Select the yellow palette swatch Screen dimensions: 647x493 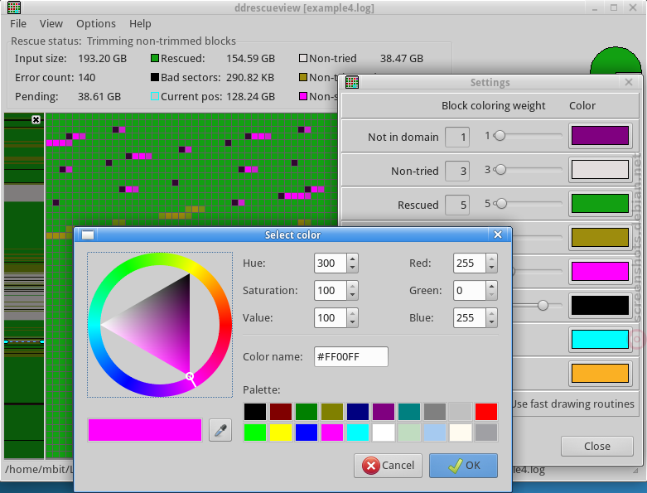281,433
